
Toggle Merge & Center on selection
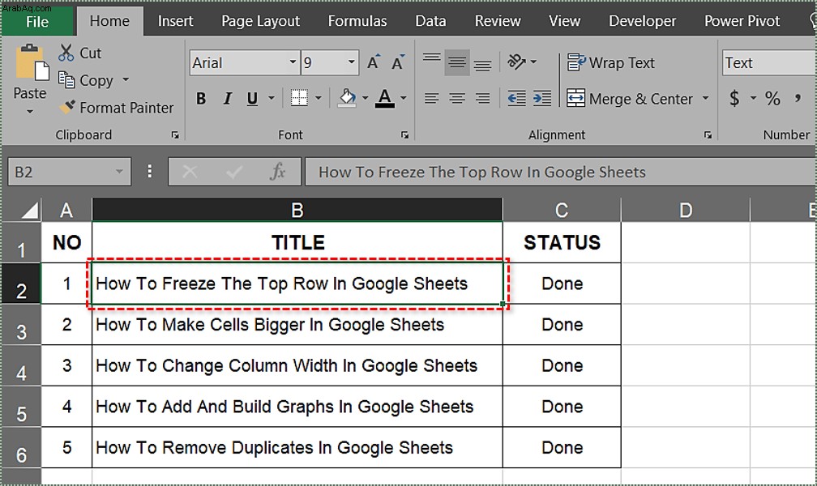[630, 98]
